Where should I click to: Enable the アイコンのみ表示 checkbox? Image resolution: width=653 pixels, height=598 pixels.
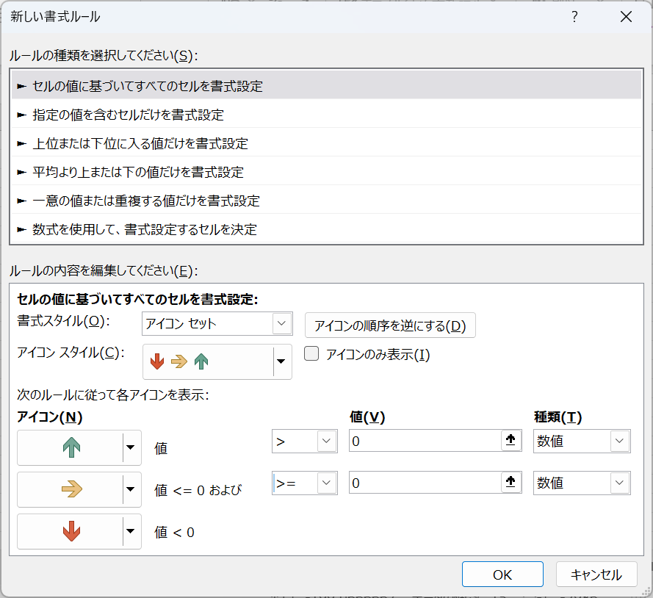pos(311,354)
